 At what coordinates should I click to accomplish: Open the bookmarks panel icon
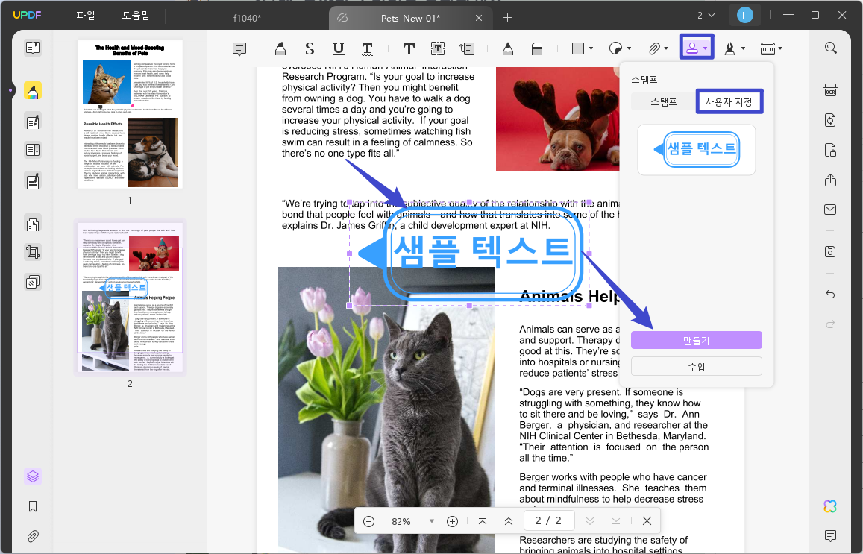(33, 506)
